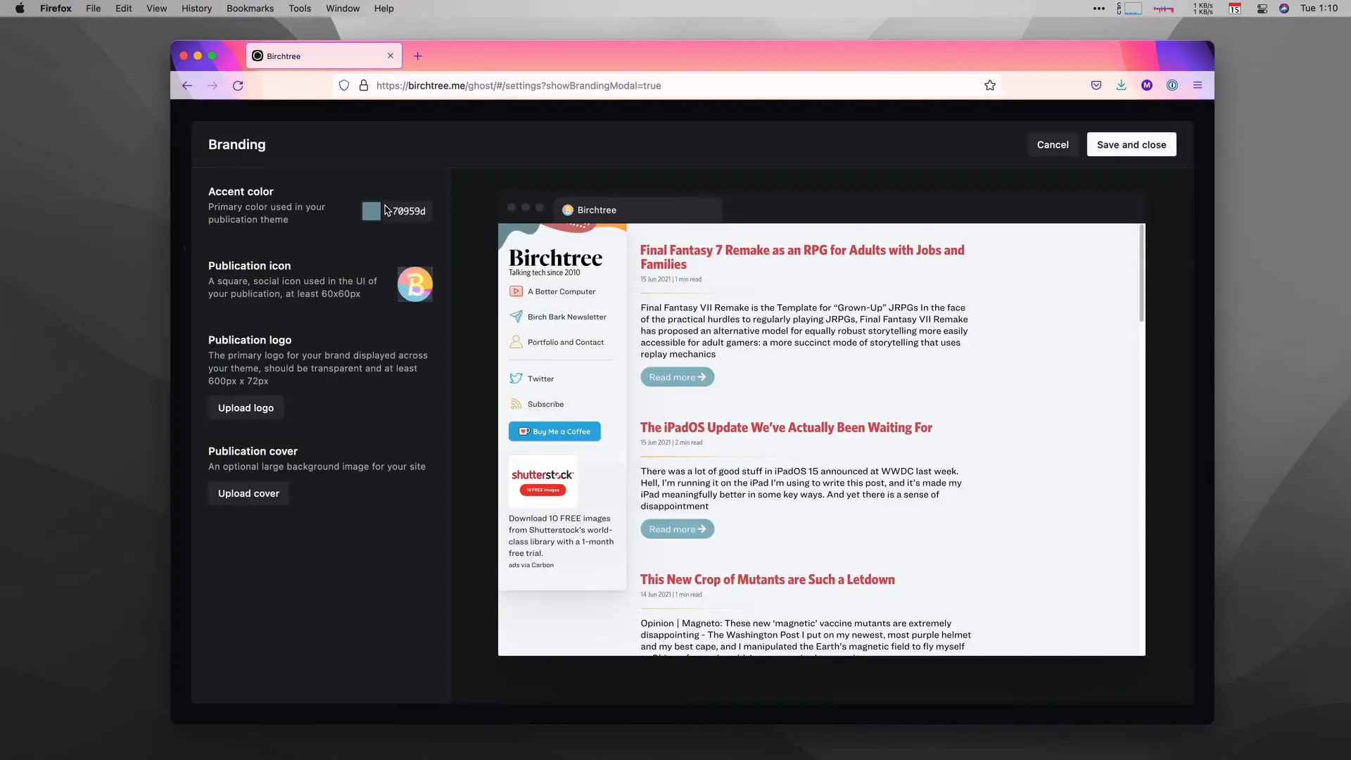The image size is (1351, 760).
Task: Open the Final Fantasy 7 Remake post title
Action: [802, 257]
